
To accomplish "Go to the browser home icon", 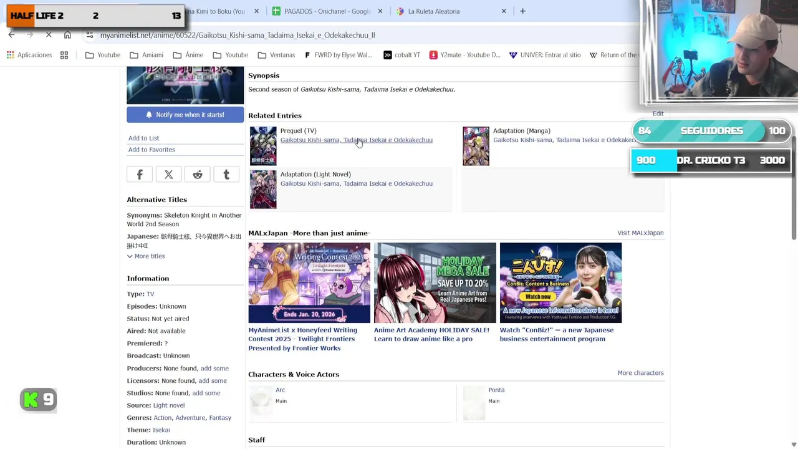I will coord(67,35).
